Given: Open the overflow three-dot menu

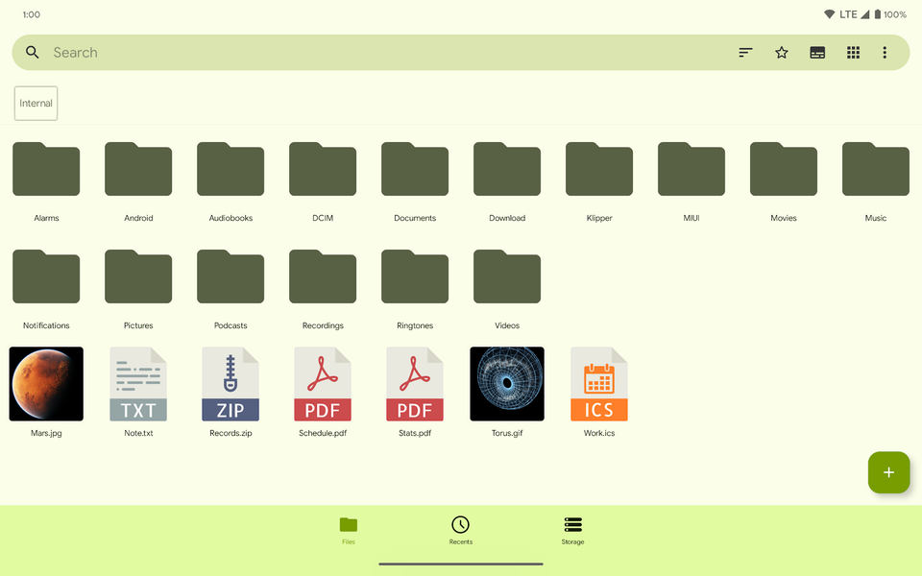Looking at the screenshot, I should click(885, 53).
